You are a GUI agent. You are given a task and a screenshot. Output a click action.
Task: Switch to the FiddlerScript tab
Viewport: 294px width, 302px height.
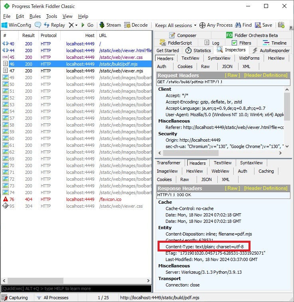pos(176,43)
